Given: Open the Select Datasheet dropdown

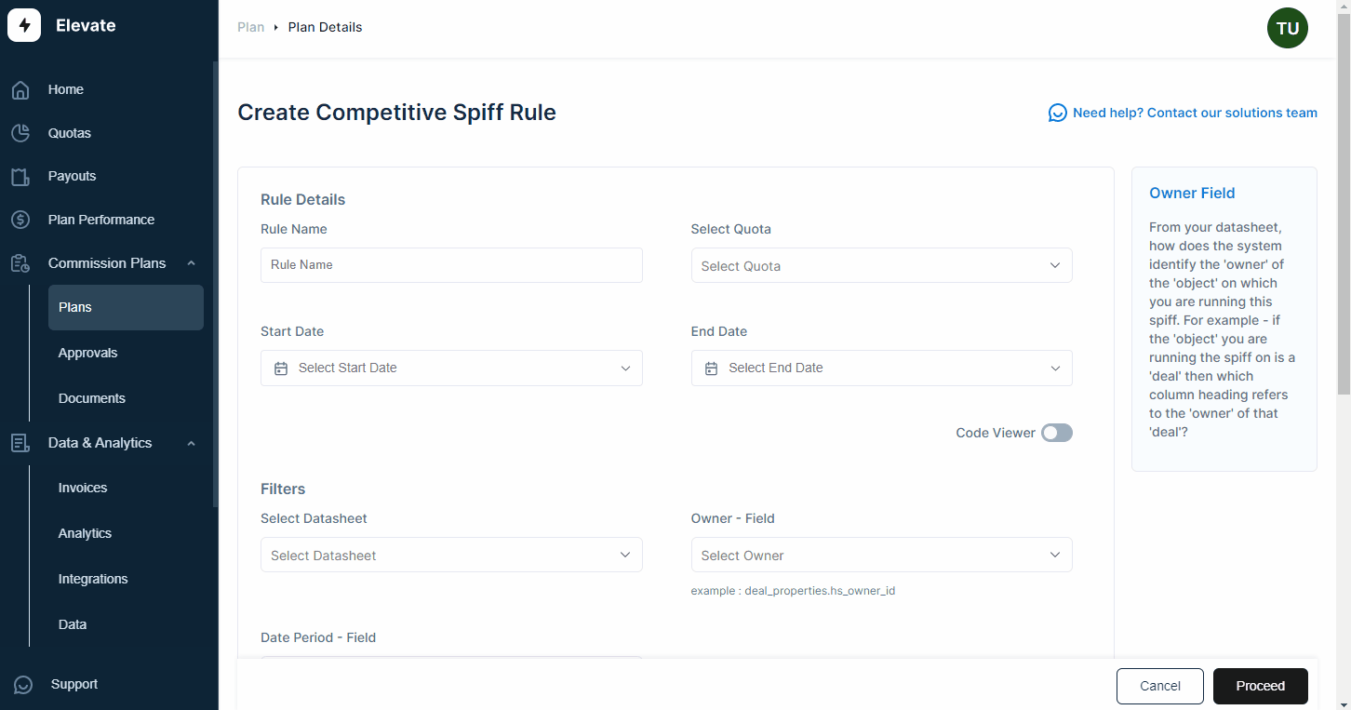Looking at the screenshot, I should pyautogui.click(x=451, y=555).
